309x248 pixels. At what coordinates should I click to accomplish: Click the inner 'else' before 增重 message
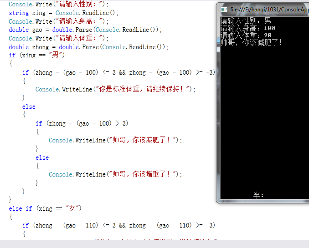click(x=42, y=157)
